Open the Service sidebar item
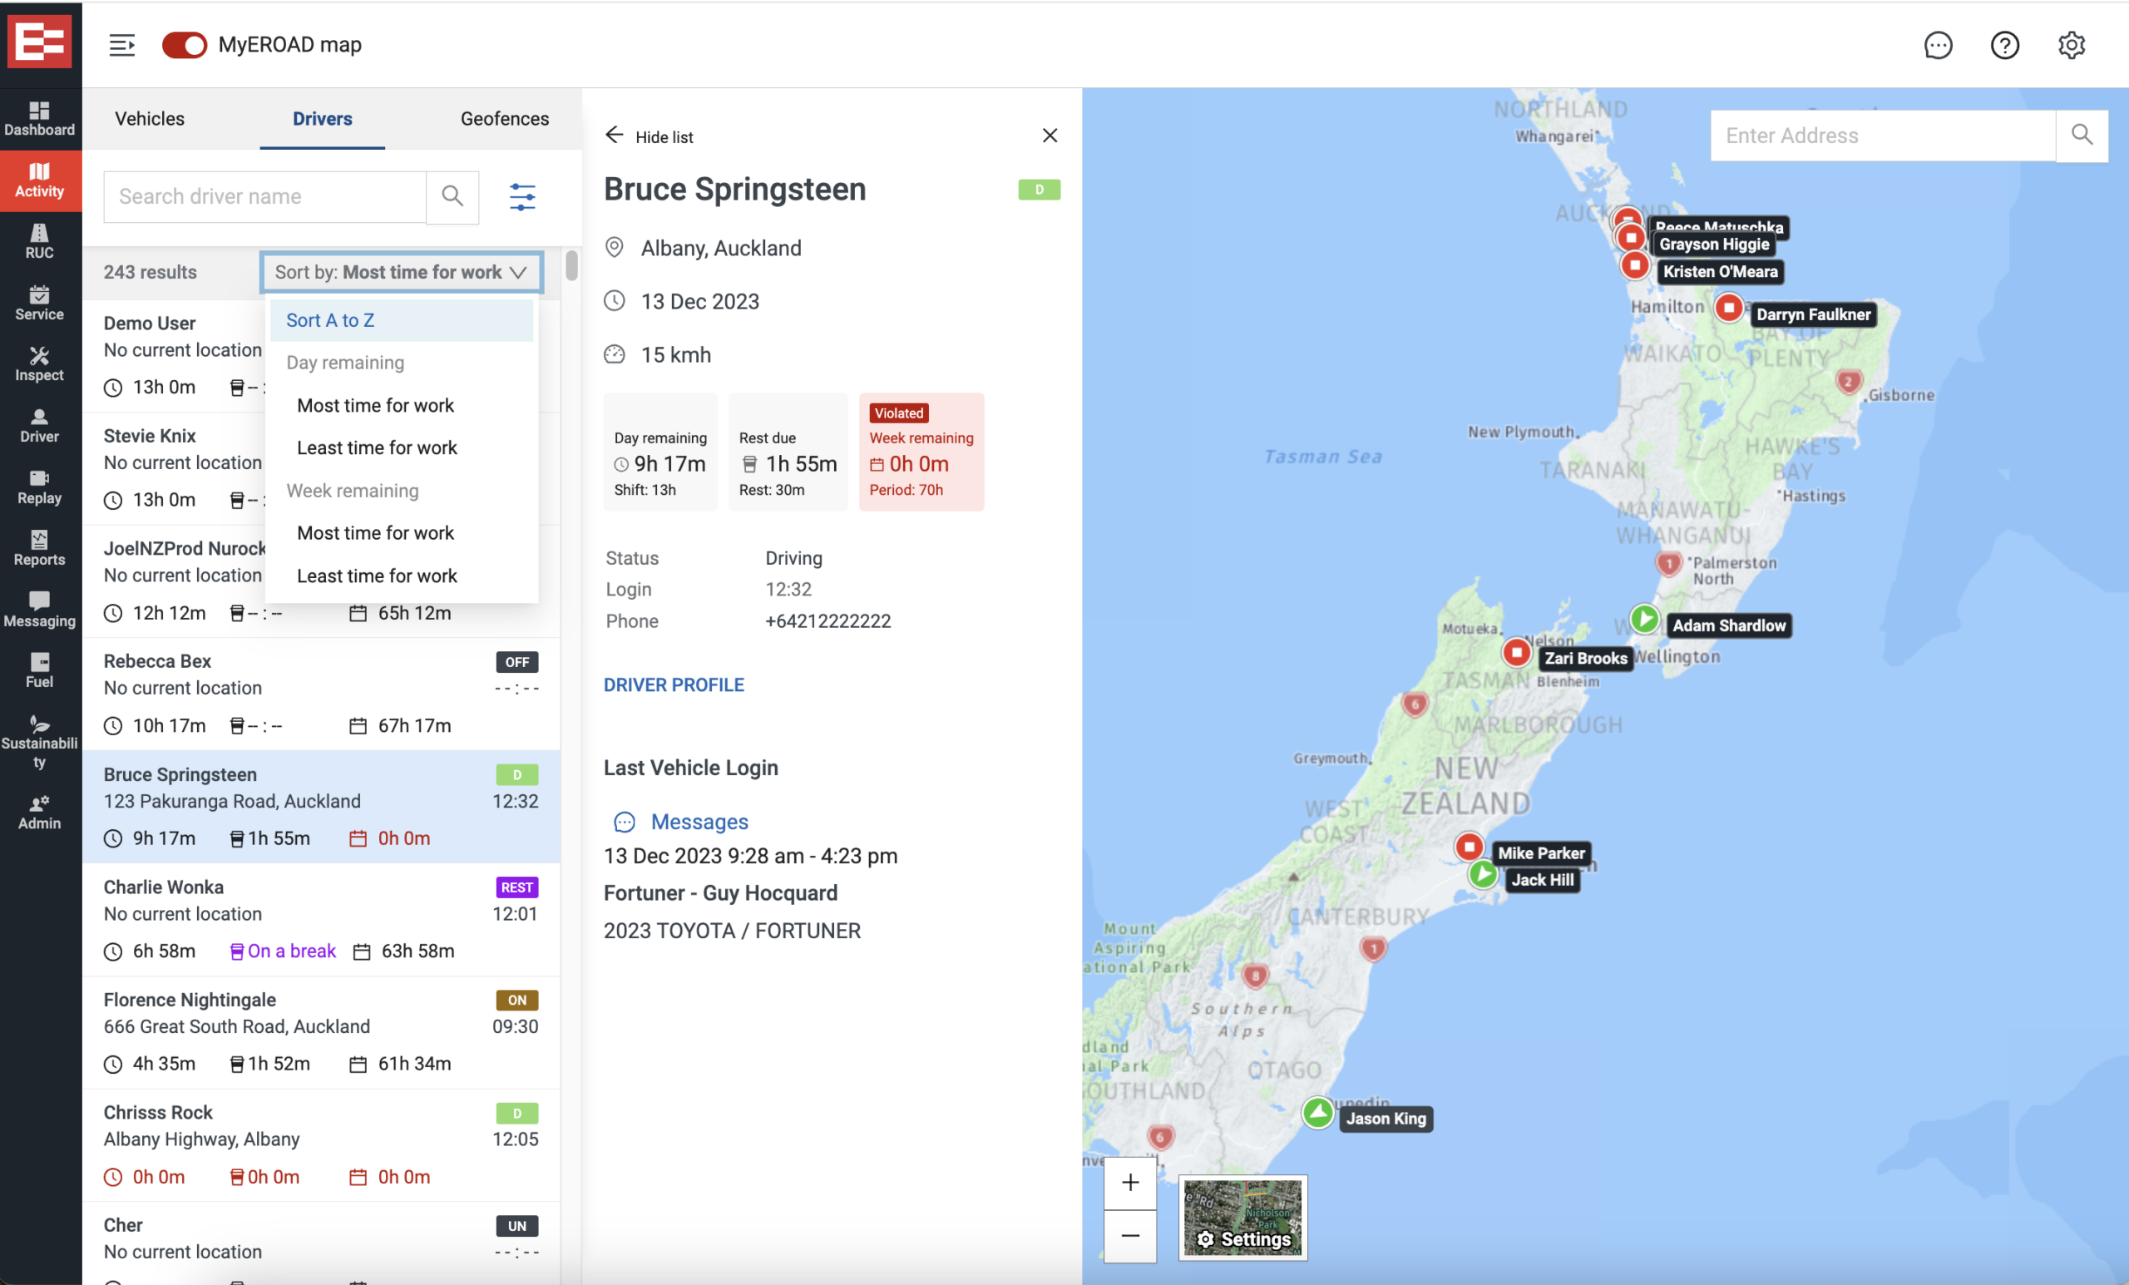Image resolution: width=2129 pixels, height=1285 pixels. click(40, 304)
